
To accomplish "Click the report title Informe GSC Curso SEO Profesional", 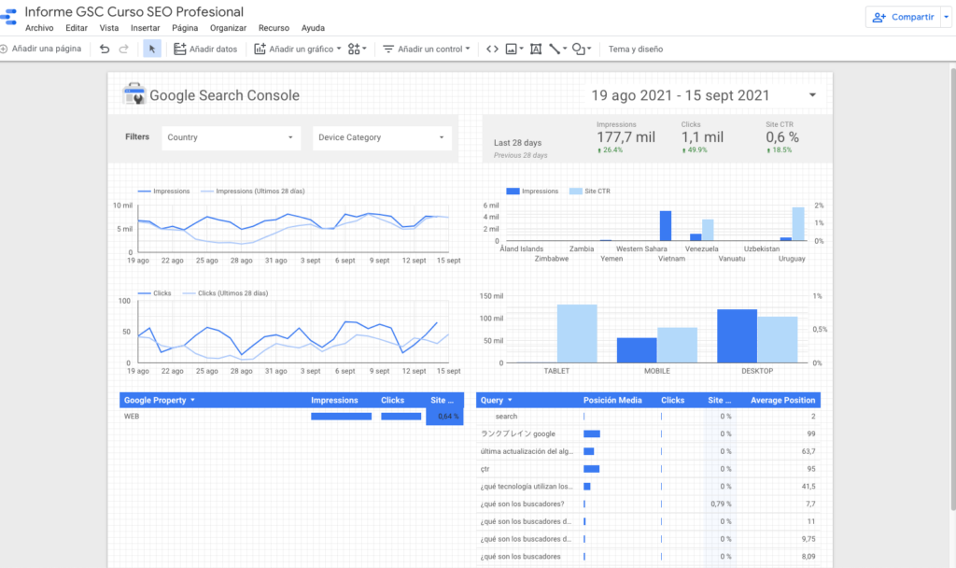I will point(134,11).
